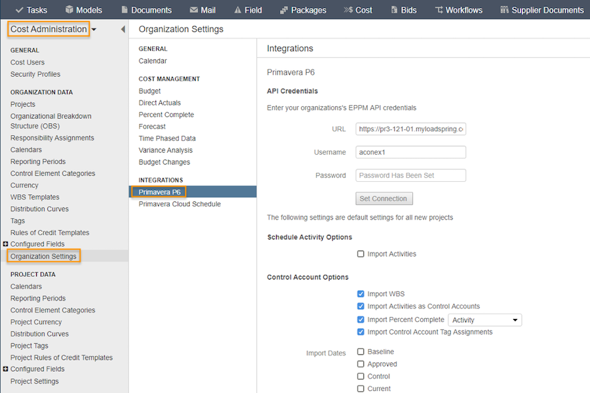Open Project Tags
This screenshot has height=393, width=590.
29,346
